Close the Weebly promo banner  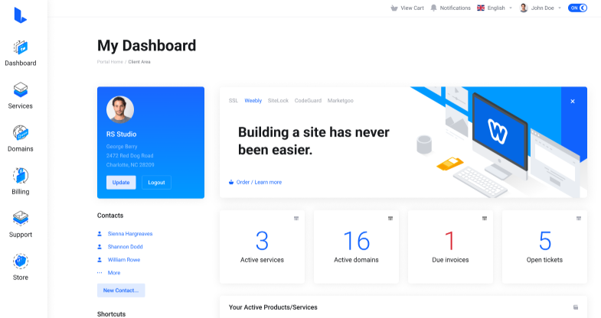tap(573, 101)
